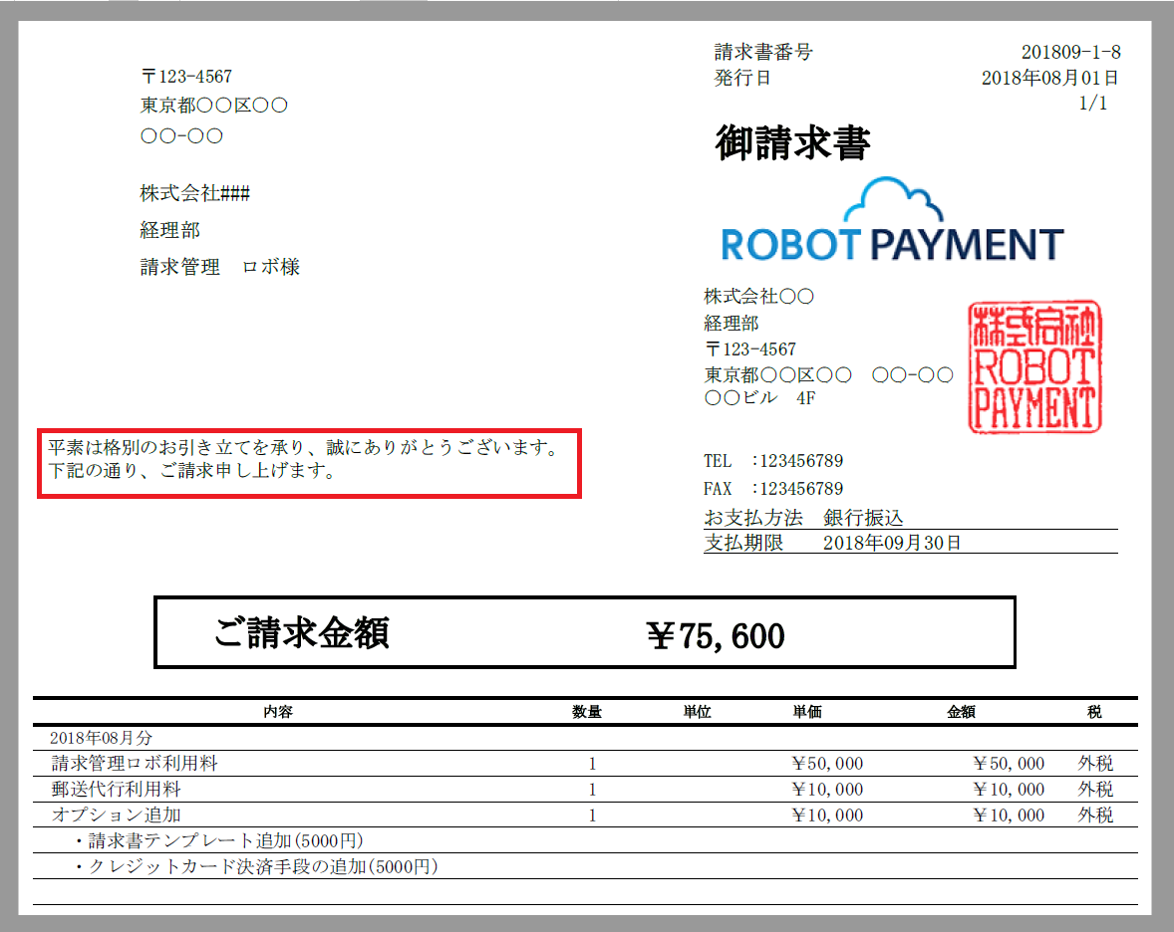Click the 税 column header

(x=1094, y=713)
